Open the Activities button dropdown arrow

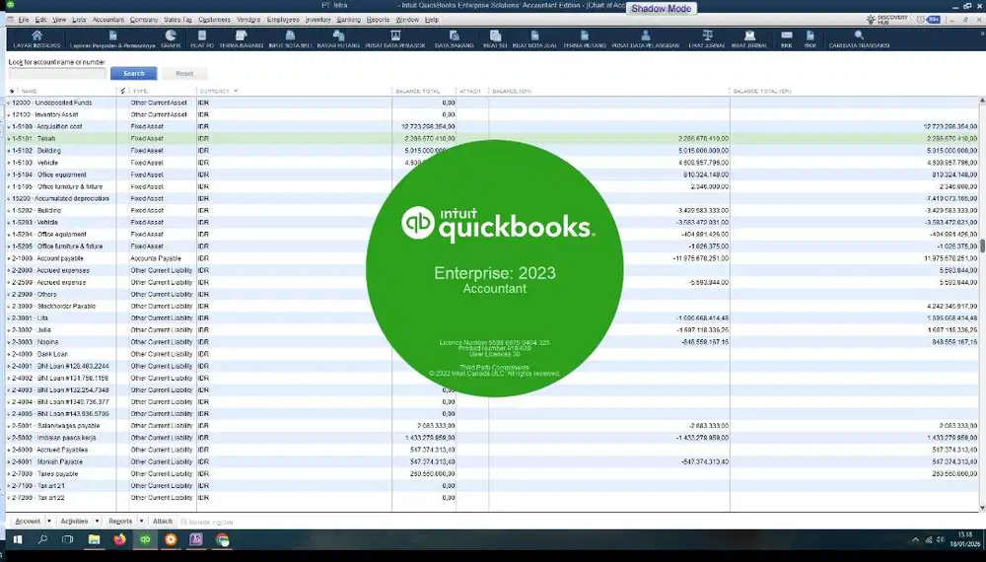tap(97, 522)
